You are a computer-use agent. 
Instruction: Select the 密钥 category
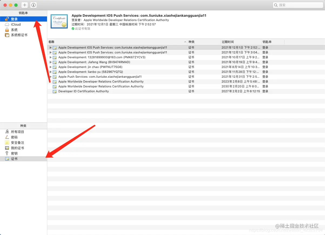pos(24,153)
